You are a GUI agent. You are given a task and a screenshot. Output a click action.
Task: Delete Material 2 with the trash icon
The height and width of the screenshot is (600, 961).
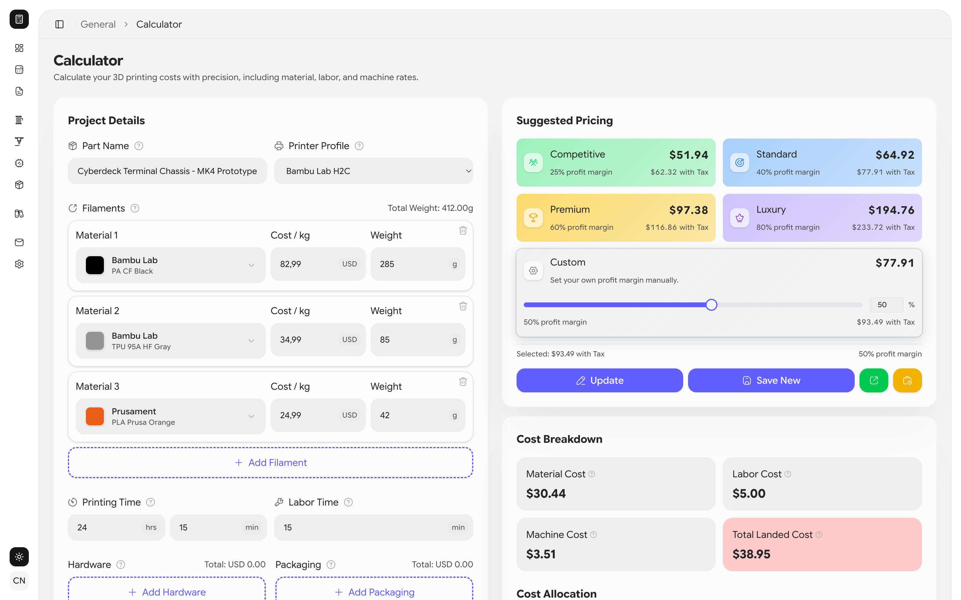coord(463,306)
